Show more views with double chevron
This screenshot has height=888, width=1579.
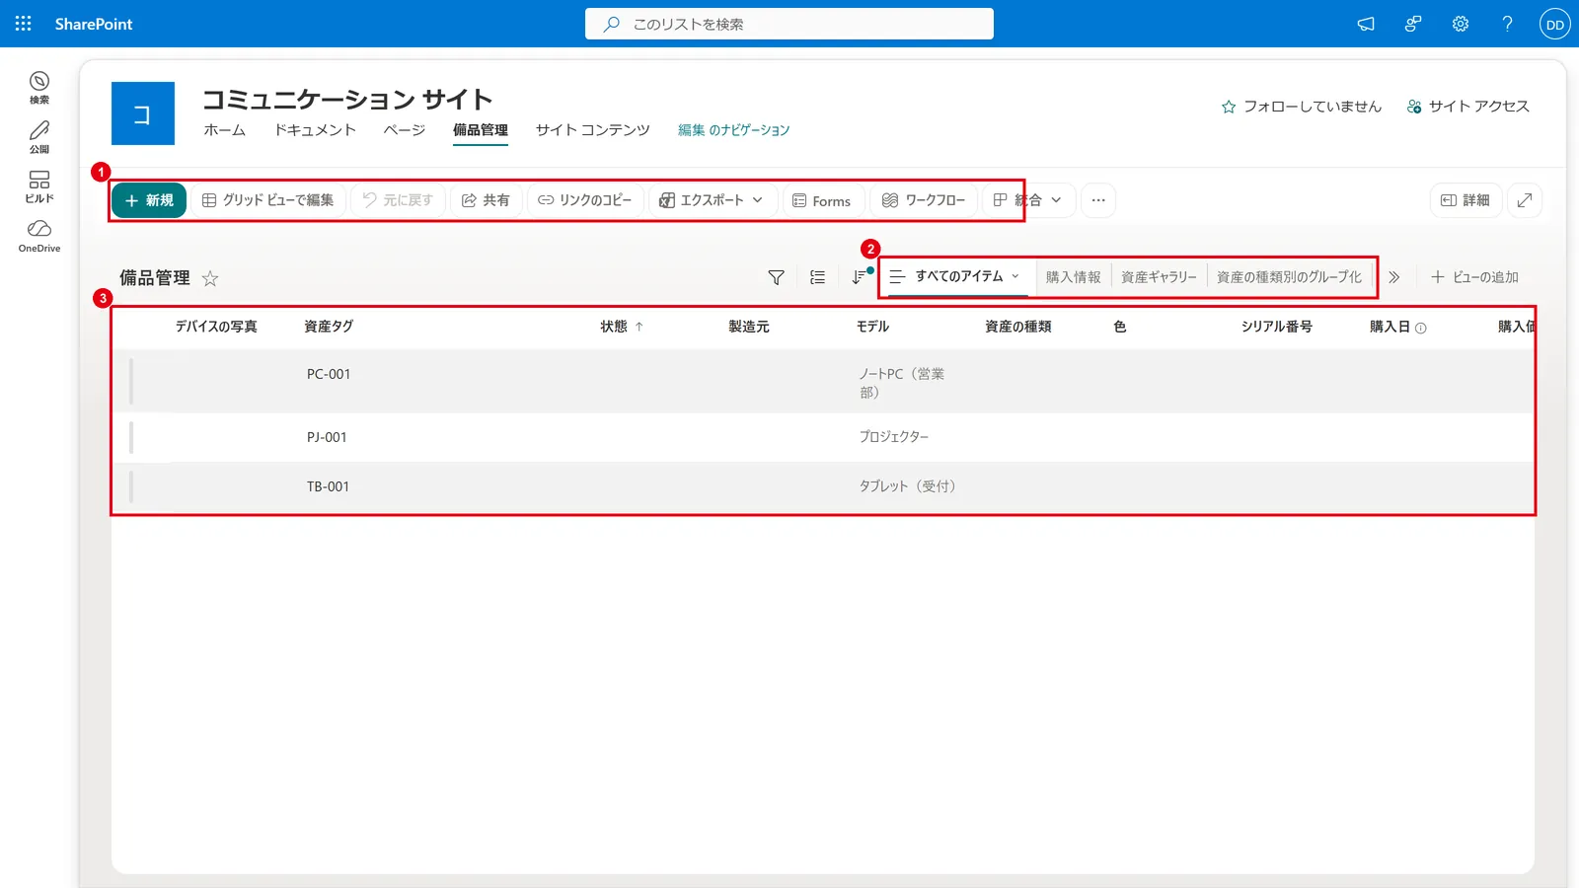1393,277
